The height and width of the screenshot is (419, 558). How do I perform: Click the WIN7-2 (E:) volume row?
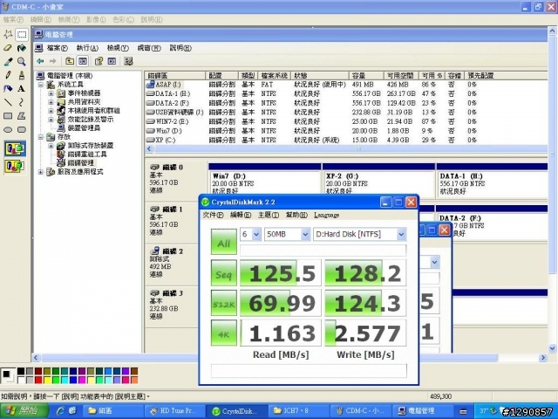tap(346, 121)
